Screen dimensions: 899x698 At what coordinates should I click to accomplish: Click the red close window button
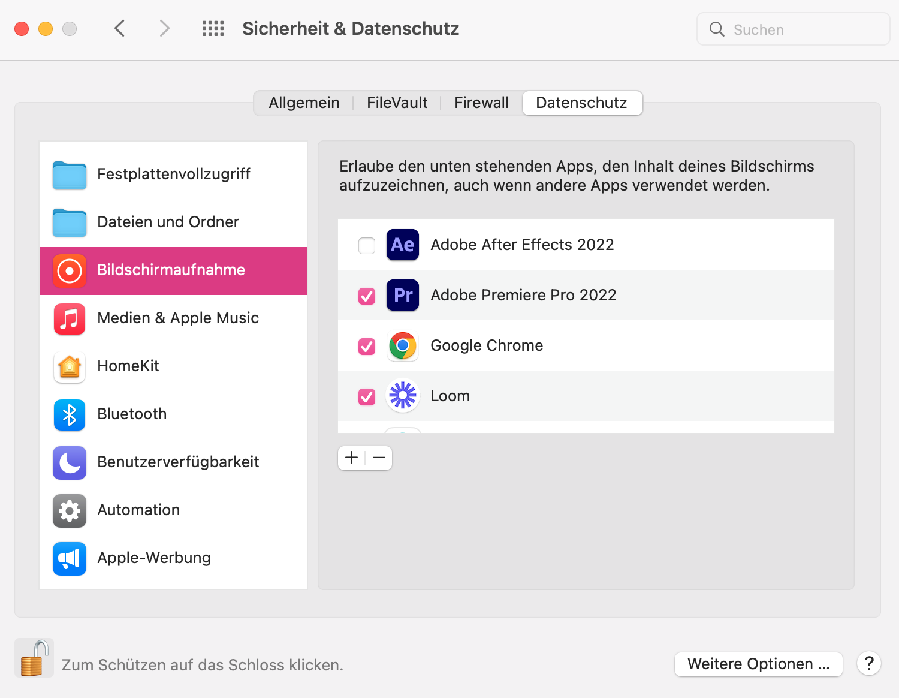(22, 29)
